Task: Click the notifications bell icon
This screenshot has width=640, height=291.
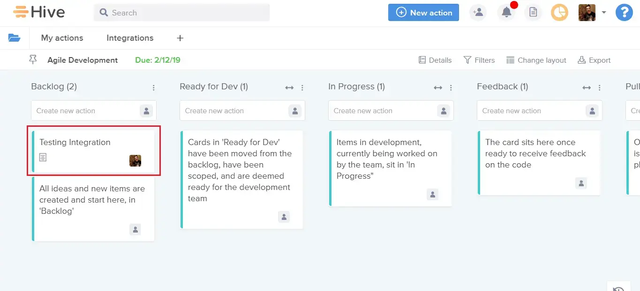Action: point(506,13)
